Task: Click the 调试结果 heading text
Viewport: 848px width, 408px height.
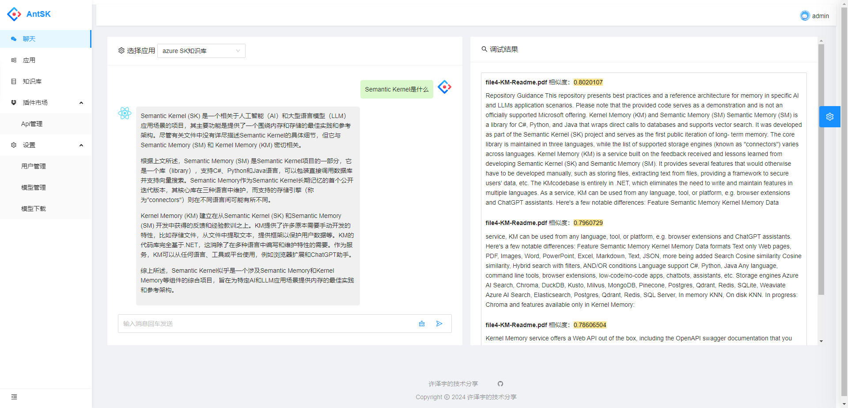Action: pos(504,49)
